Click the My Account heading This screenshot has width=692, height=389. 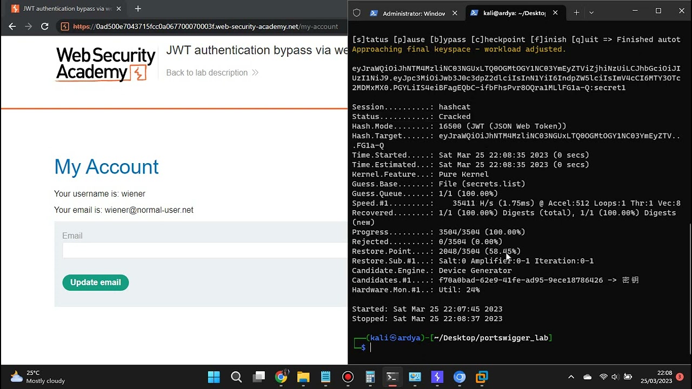[x=107, y=167]
